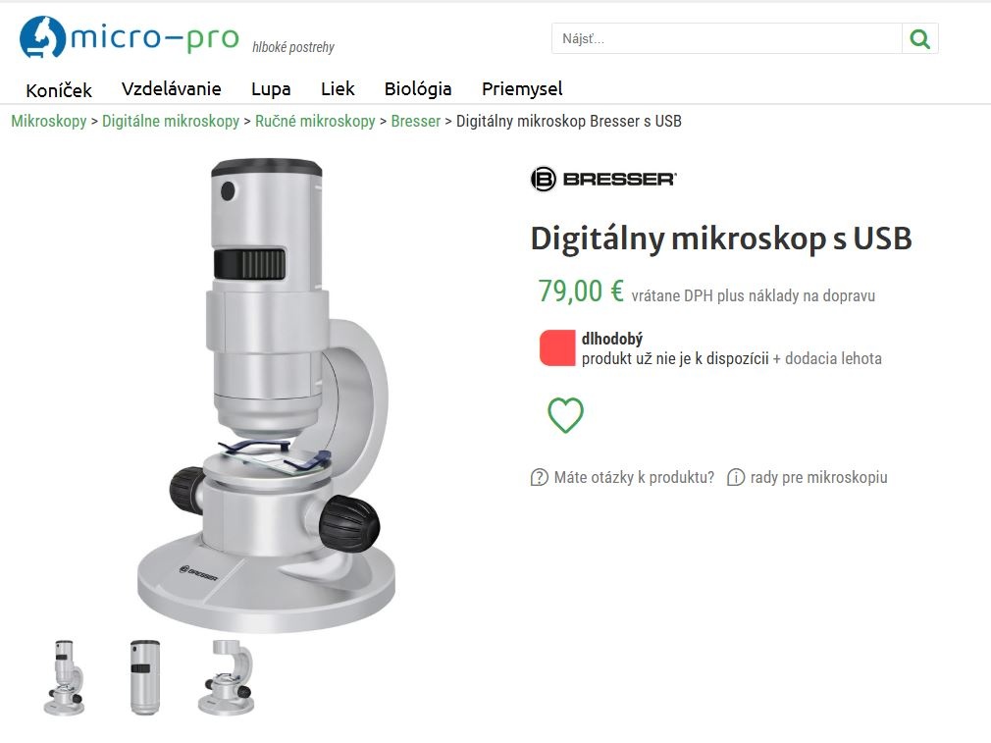Go to the Mikroskopy breadcrumb link

49,121
